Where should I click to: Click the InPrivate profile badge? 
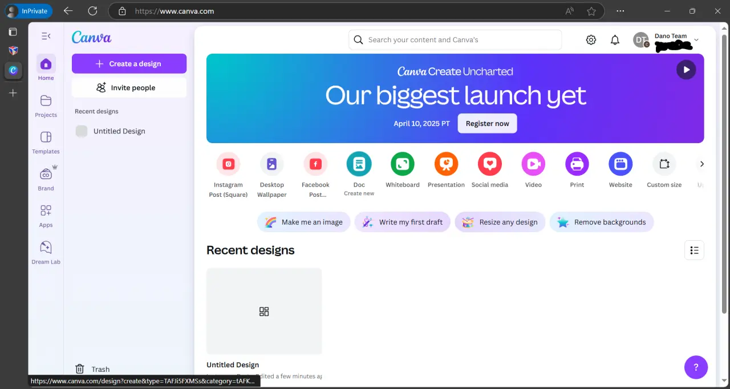point(28,11)
